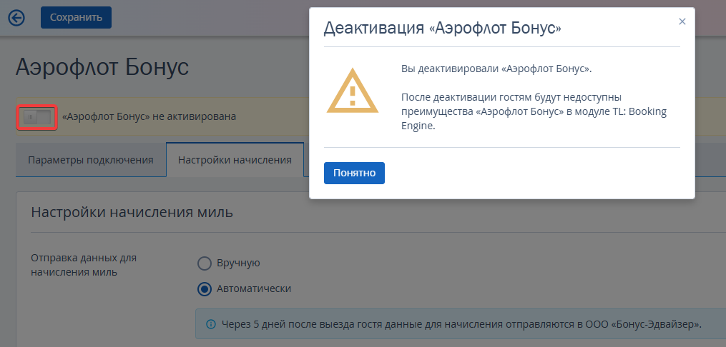Close the deactivation dialog with X
The height and width of the screenshot is (347, 726).
click(682, 21)
